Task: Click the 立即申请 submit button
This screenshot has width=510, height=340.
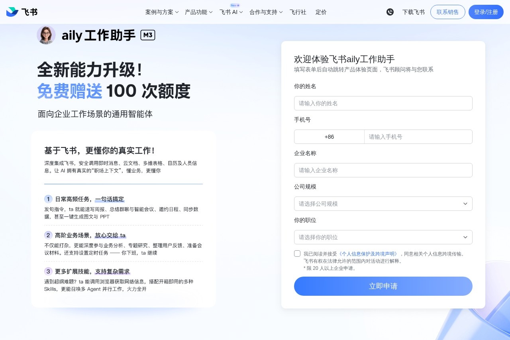Action: pos(383,286)
